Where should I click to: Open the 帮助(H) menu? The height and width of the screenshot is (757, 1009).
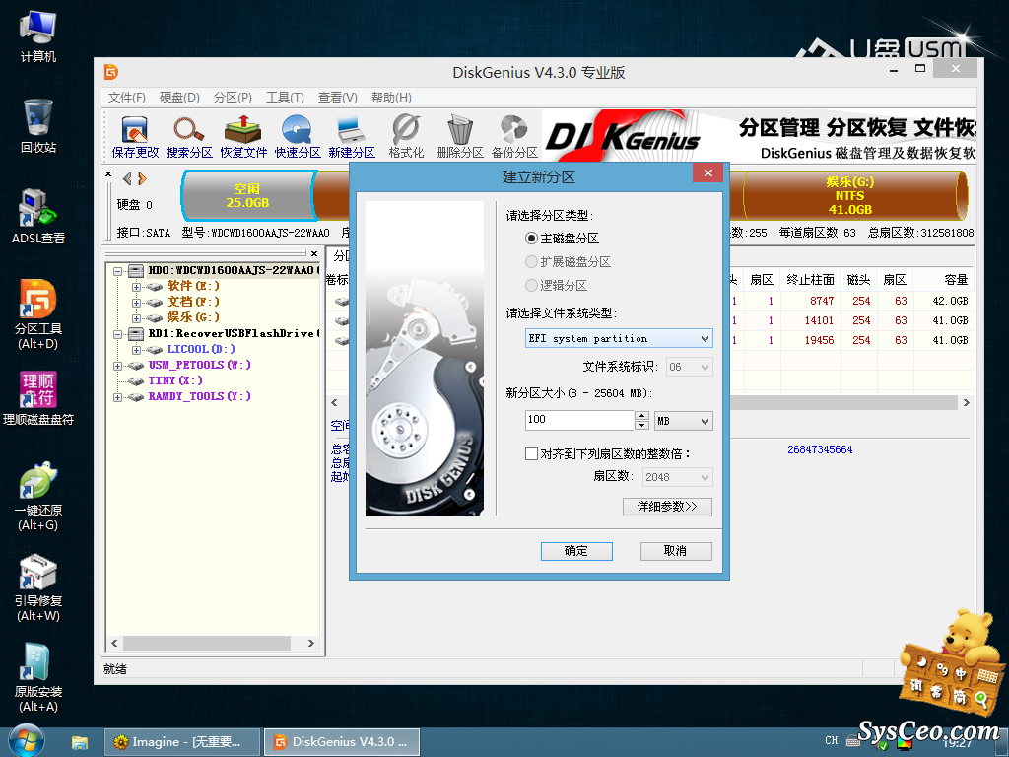click(391, 98)
